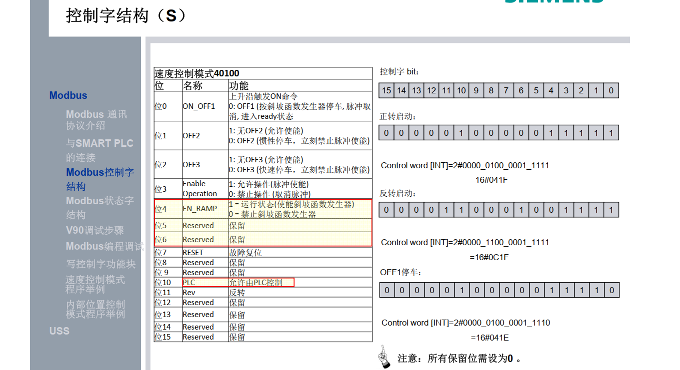Image resolution: width=680 pixels, height=370 pixels.
Task: Open the Modbus section in sidebar
Action: pos(68,95)
